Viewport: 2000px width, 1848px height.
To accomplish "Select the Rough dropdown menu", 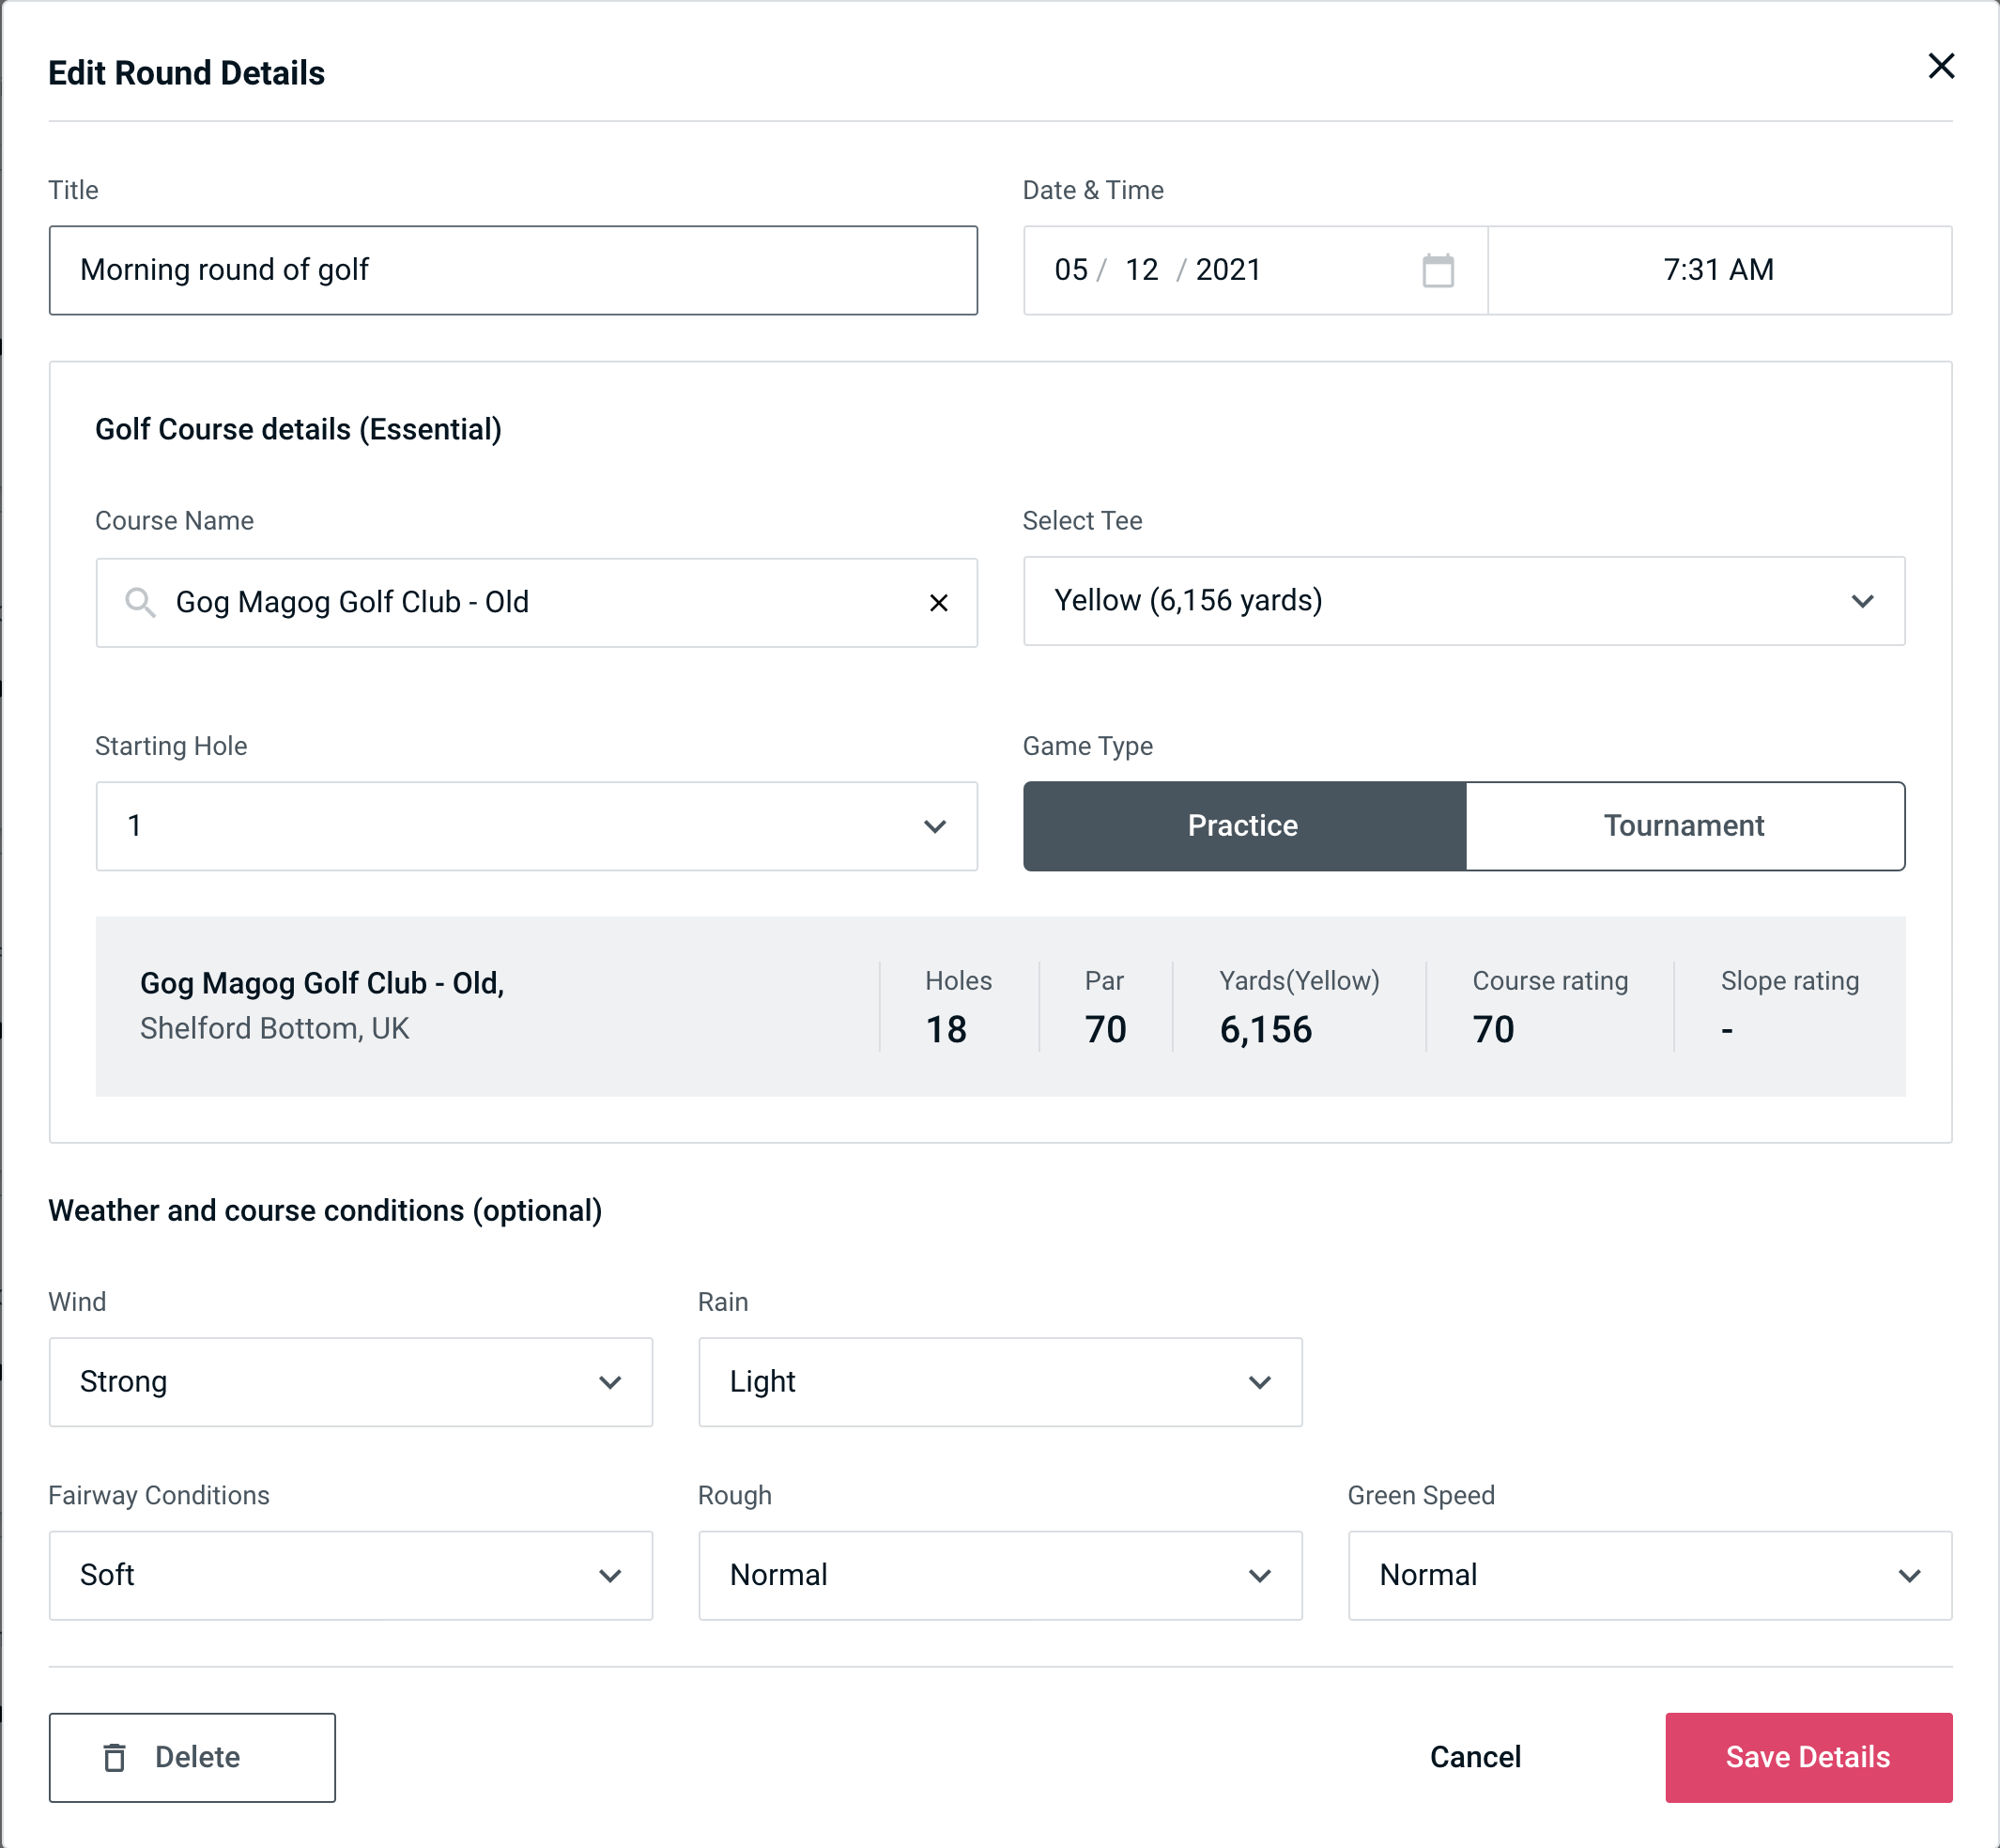I will coord(998,1573).
